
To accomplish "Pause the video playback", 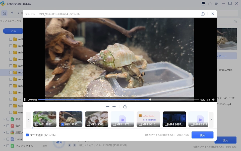I will click(25, 100).
